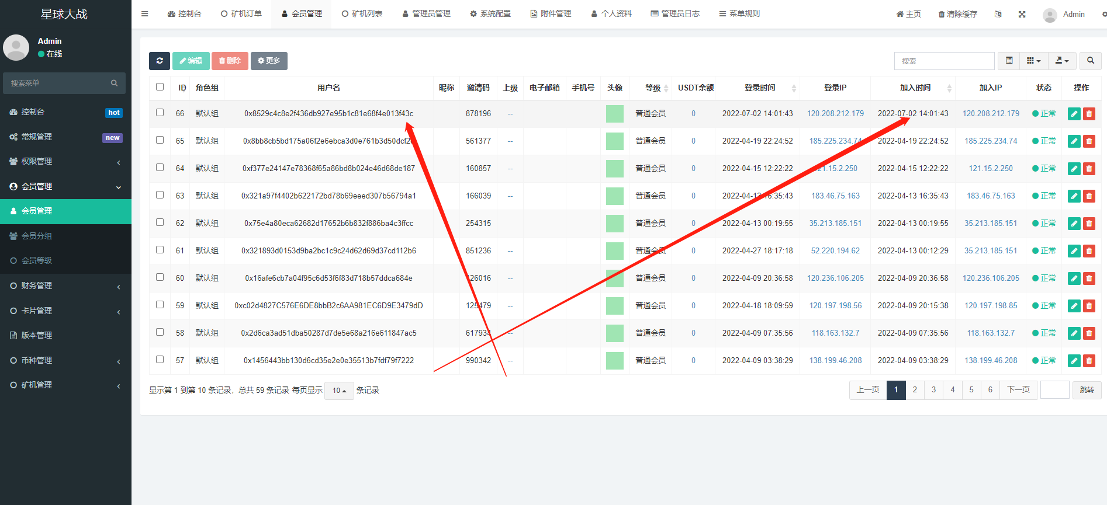1107x505 pixels.
Task: Expand 矿机管理 in the sidebar
Action: [65, 385]
